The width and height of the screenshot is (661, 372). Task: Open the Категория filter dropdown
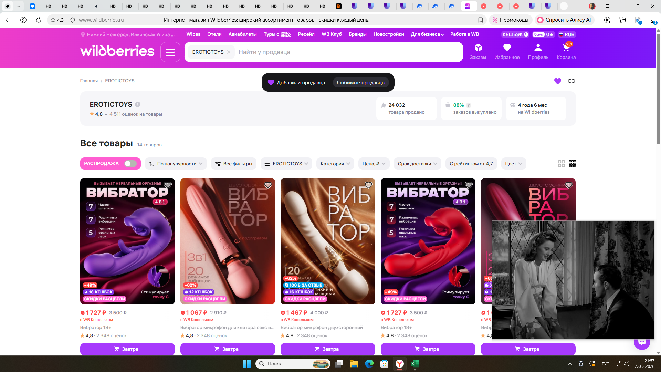point(335,164)
